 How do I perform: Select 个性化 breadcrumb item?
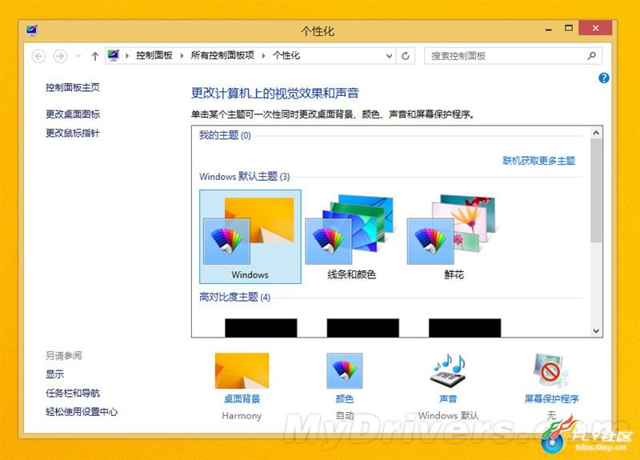point(286,55)
